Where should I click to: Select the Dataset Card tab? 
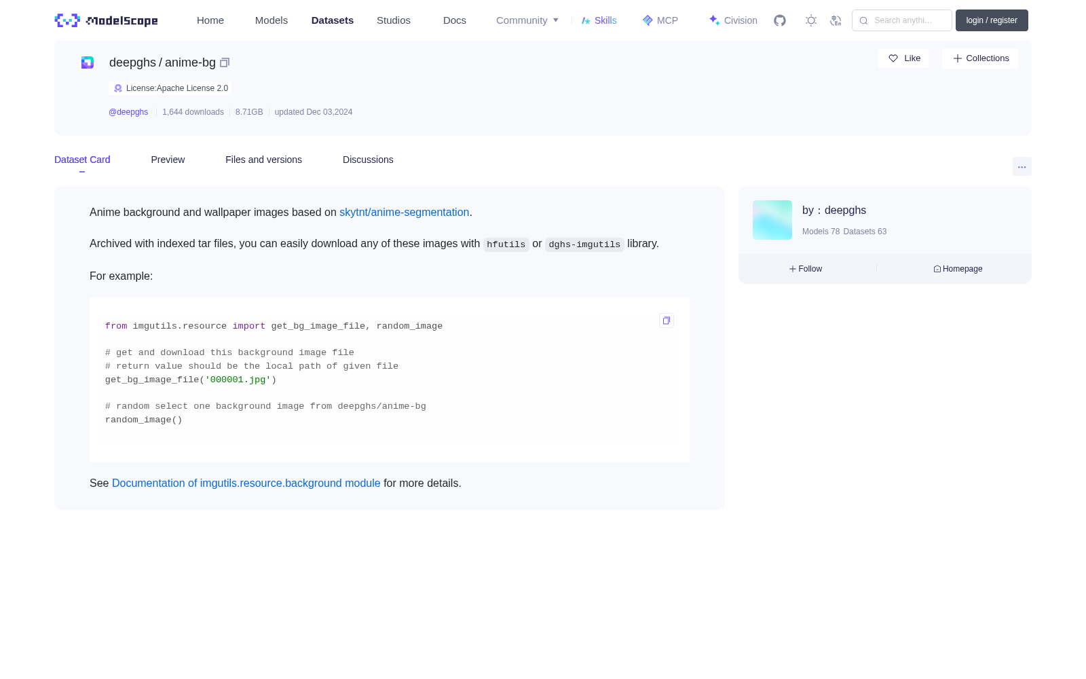(82, 160)
